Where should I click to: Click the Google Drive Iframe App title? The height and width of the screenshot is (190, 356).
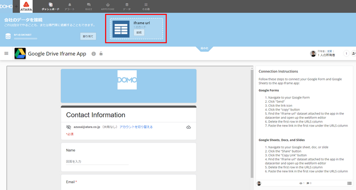[x=57, y=54]
